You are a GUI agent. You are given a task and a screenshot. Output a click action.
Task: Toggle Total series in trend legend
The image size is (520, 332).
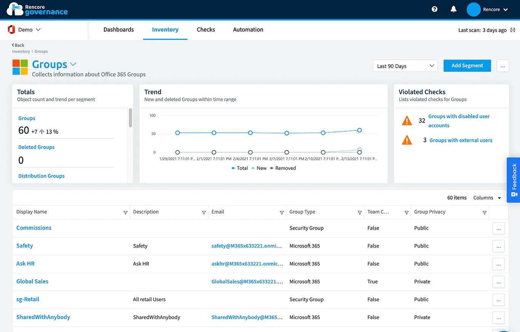pyautogui.click(x=239, y=168)
